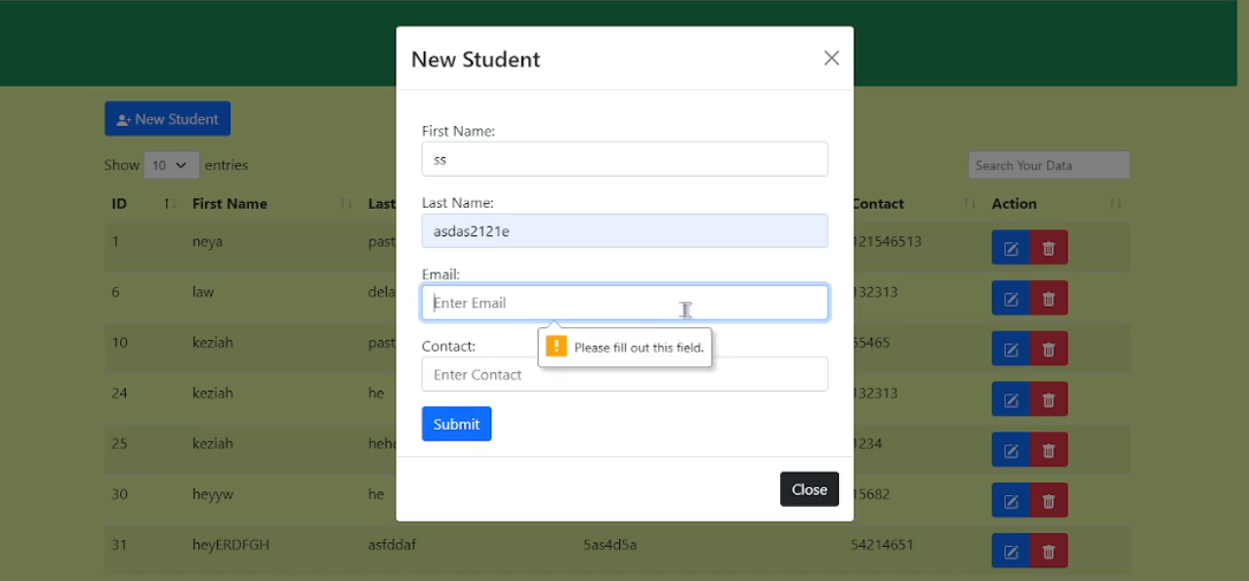This screenshot has height=581, width=1249.
Task: Delete the student row with ID 24
Action: point(1049,399)
